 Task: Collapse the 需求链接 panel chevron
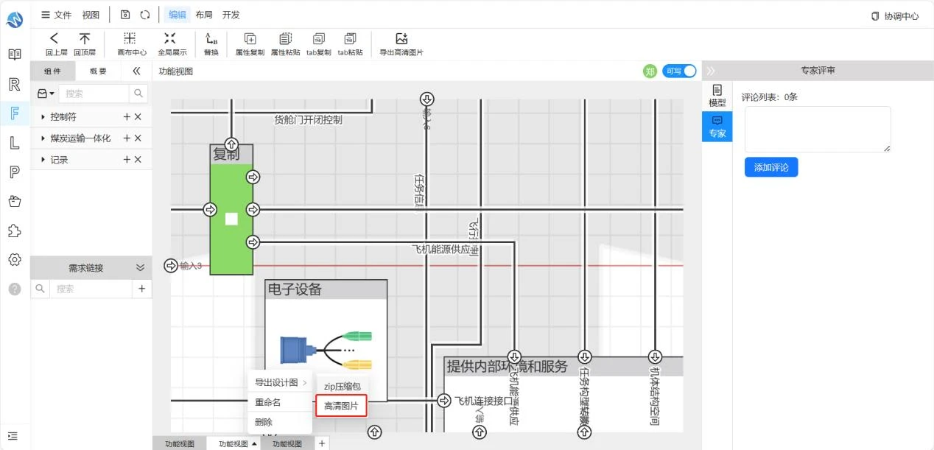[x=140, y=267]
